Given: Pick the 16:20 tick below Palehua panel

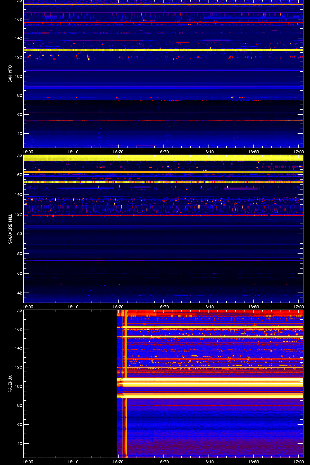Looking at the screenshot, I should (118, 462).
